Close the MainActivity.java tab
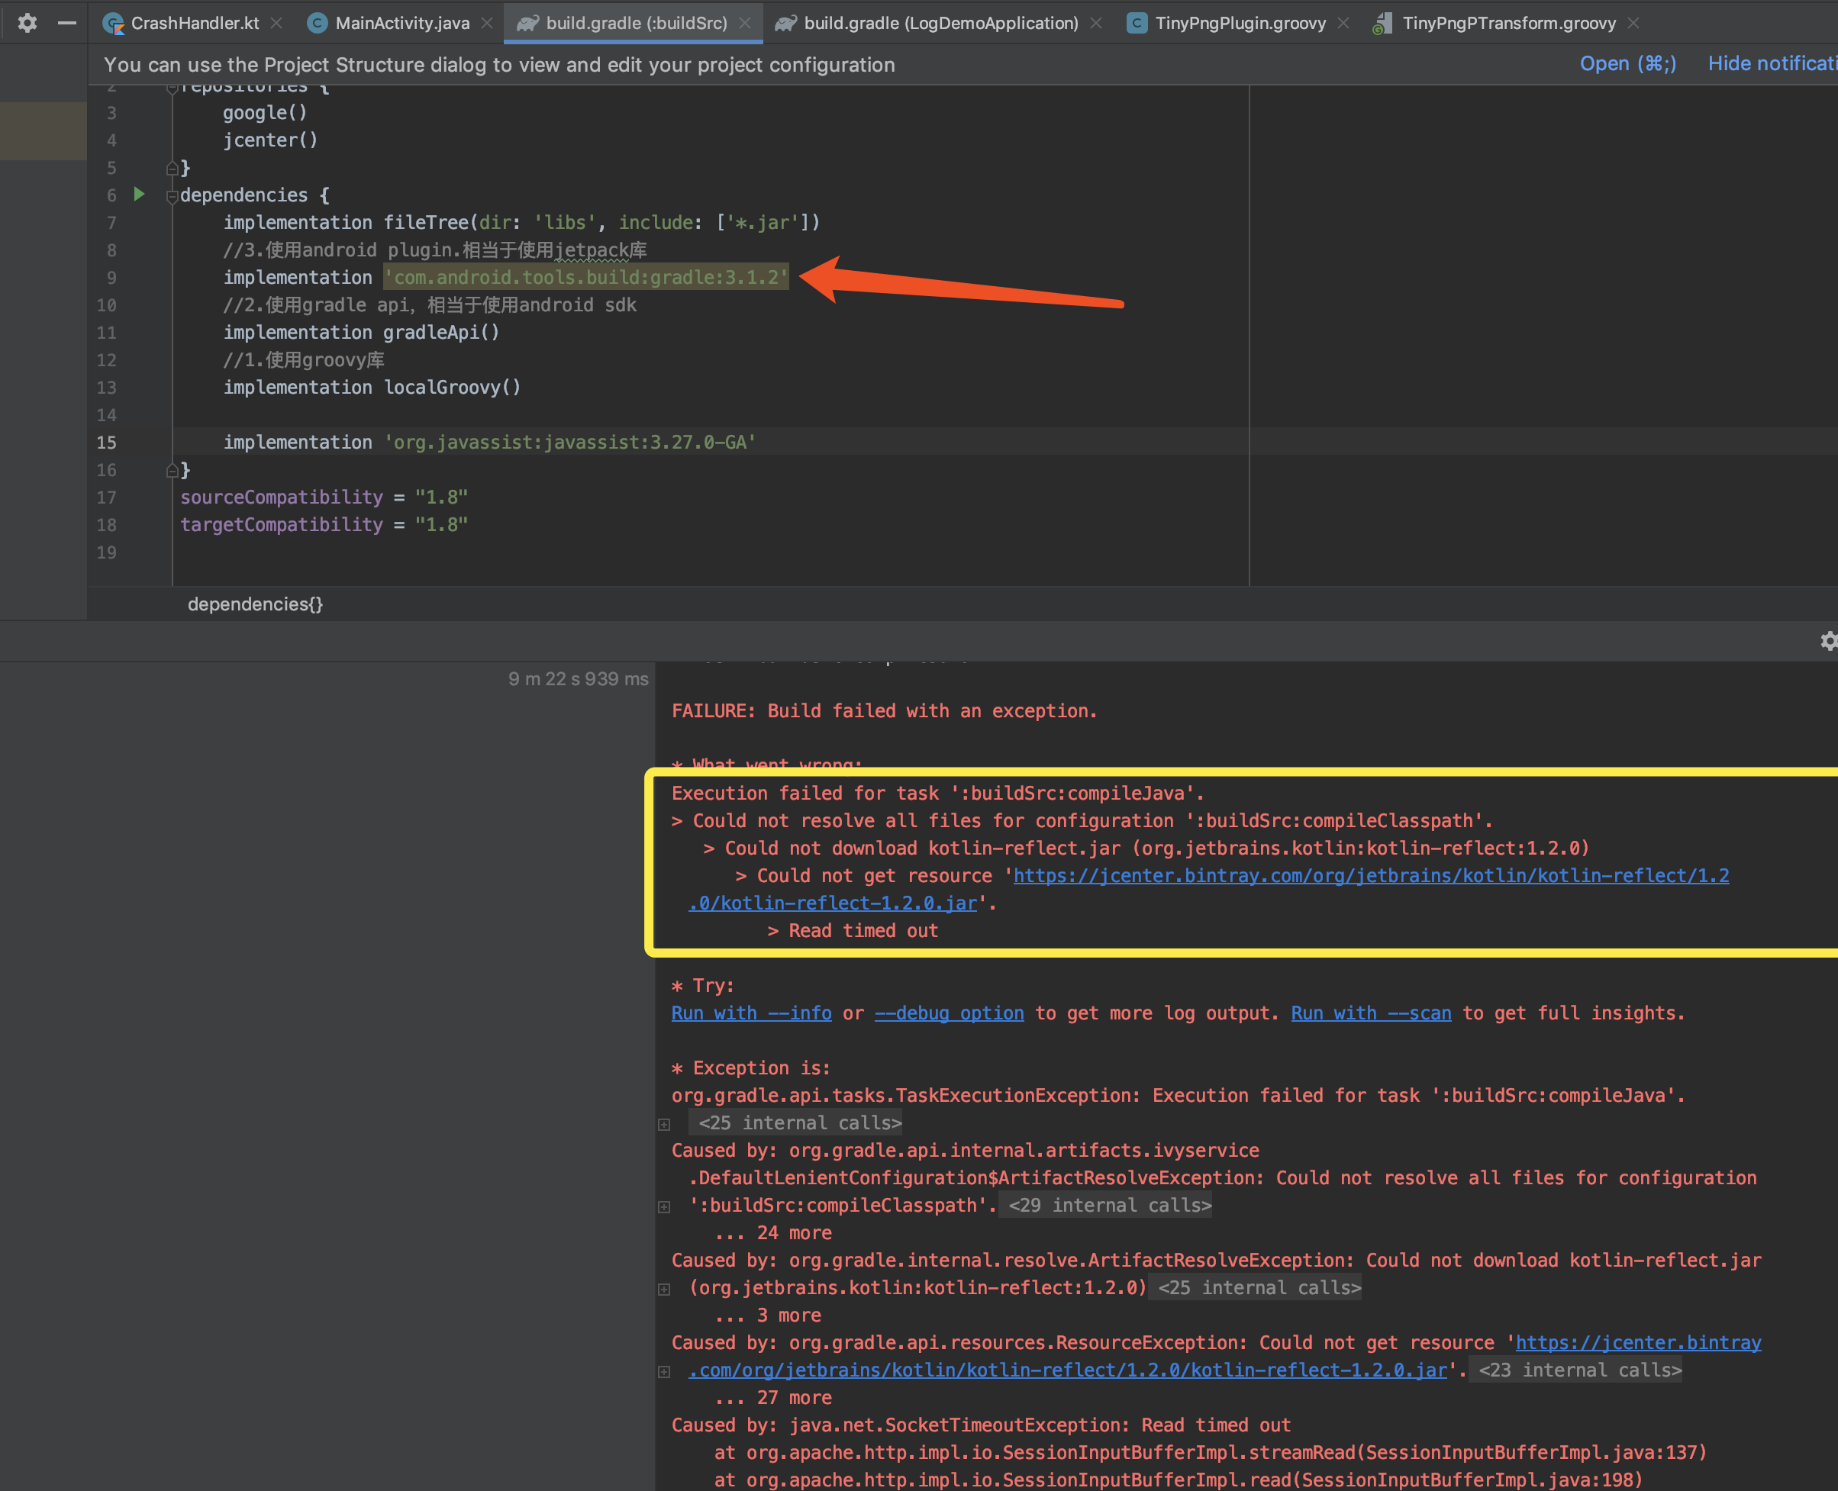Image resolution: width=1838 pixels, height=1491 pixels. pyautogui.click(x=487, y=23)
